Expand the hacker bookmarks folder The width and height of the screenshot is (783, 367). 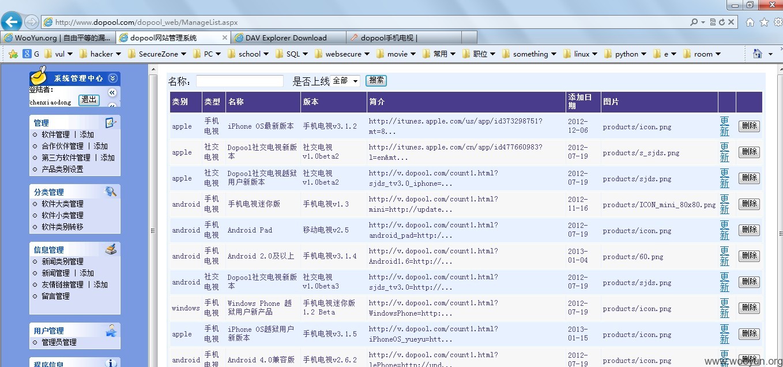[100, 54]
